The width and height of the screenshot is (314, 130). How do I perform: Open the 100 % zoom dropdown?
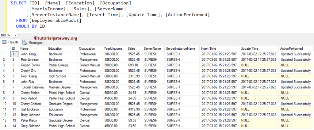pos(15,35)
